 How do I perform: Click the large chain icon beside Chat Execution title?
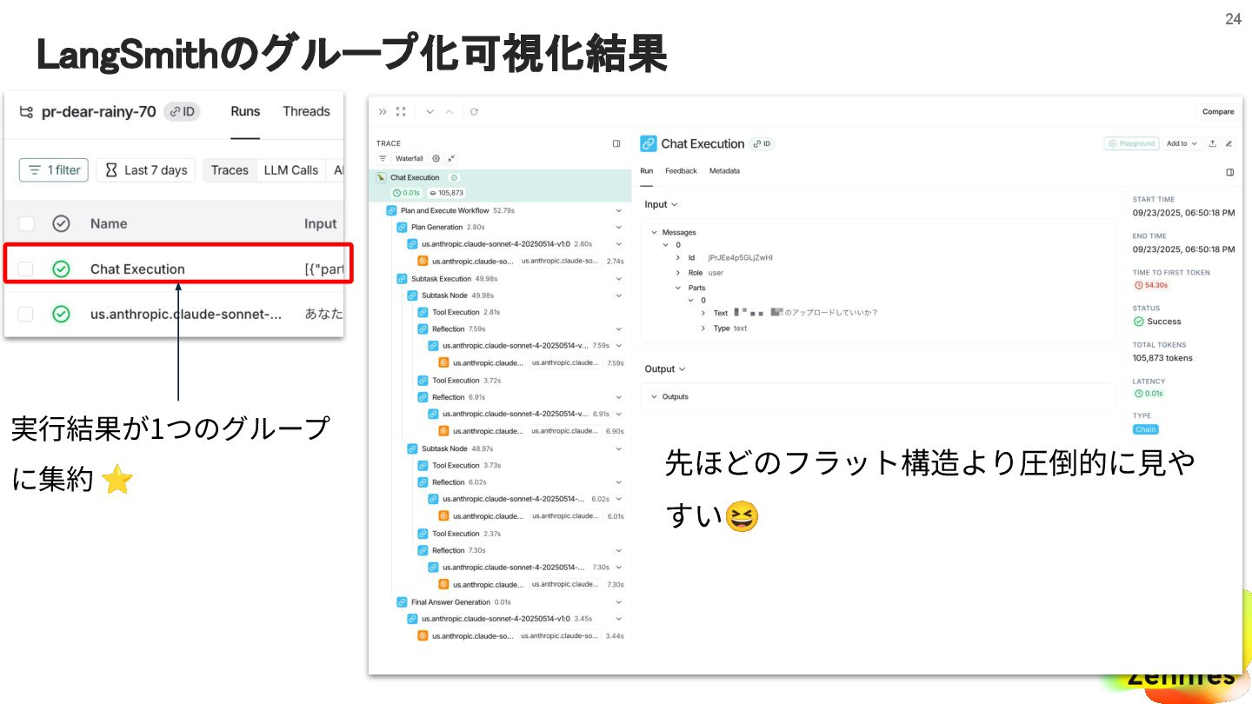click(649, 143)
